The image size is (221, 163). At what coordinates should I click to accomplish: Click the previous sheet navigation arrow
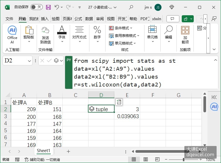pyautogui.click(x=10, y=152)
